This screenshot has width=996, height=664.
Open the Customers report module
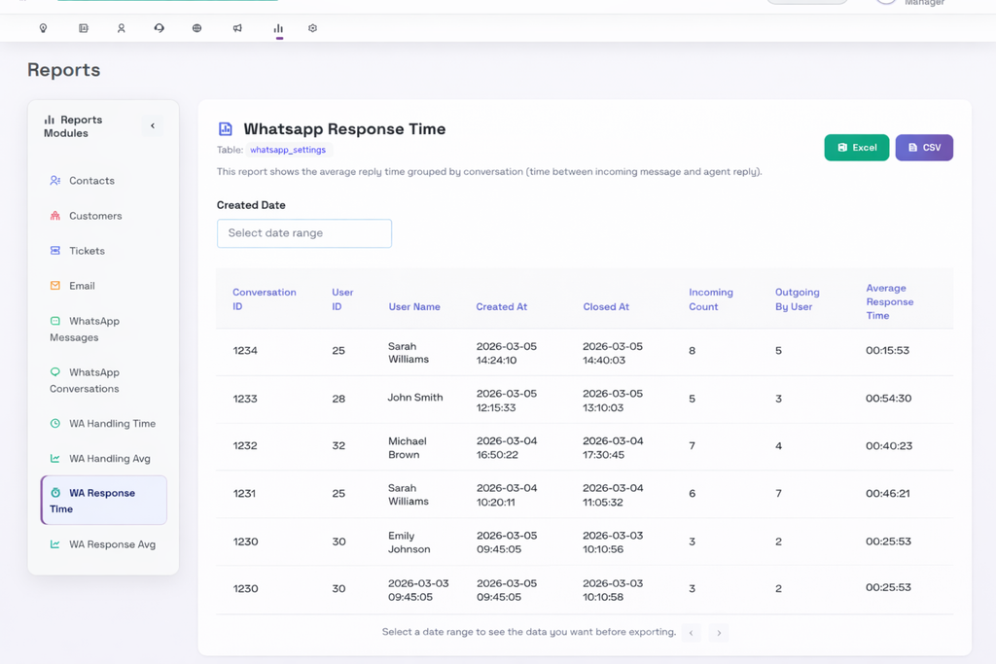(94, 216)
